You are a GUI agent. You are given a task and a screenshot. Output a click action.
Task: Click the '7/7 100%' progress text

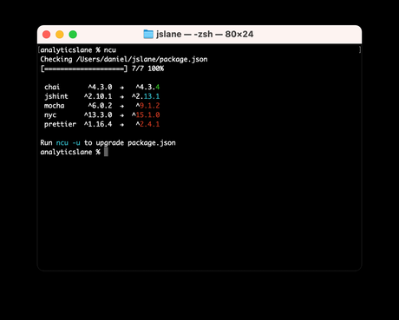147,69
